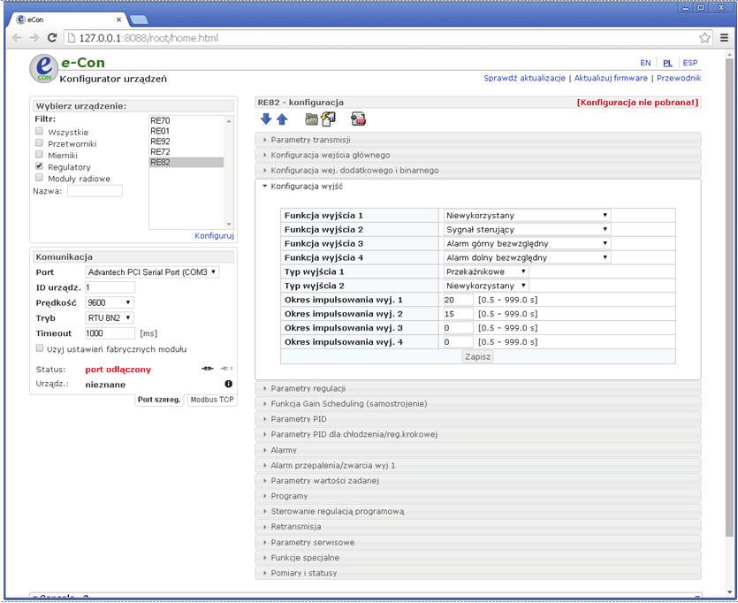This screenshot has width=738, height=603.
Task: Click the Nazwa filter input field
Action: coord(95,191)
